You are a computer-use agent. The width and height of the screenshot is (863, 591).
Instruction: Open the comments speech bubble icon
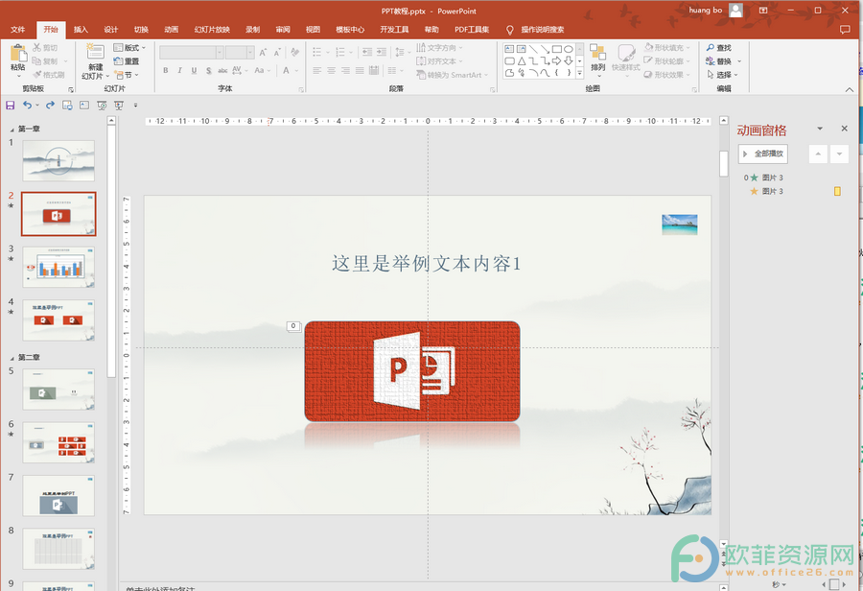click(x=845, y=30)
